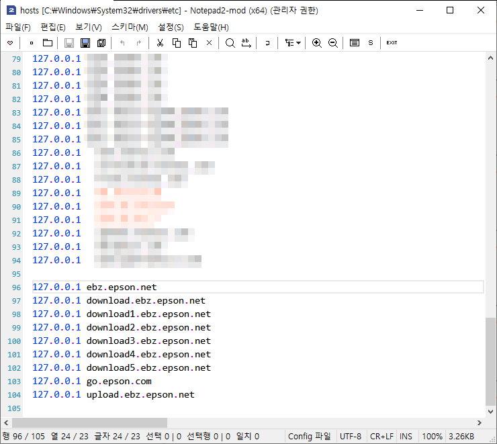Zoom in with the plus magnifier icon
The height and width of the screenshot is (444, 497).
tap(316, 43)
